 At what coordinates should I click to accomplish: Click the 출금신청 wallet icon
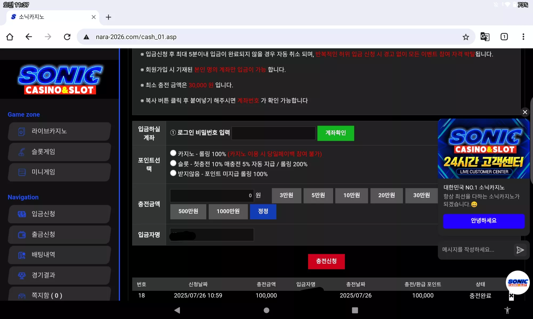22,234
